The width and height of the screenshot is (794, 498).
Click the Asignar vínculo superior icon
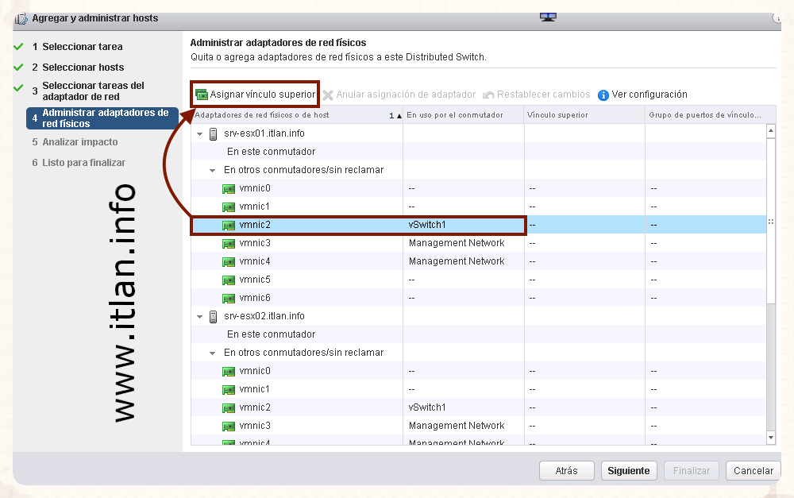[x=202, y=95]
